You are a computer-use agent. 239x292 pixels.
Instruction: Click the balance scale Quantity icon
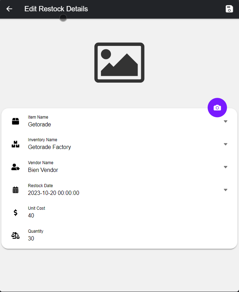tap(15, 236)
